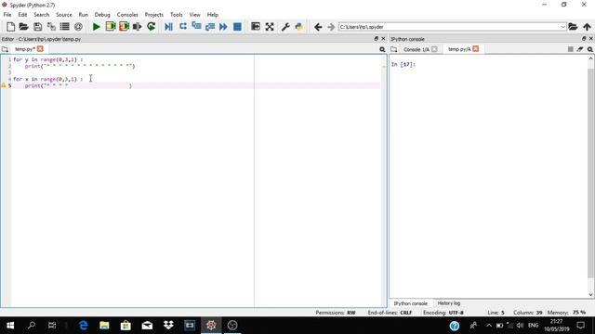Open working directory path dropdown
Viewport: 595px width, 334px height.
(x=562, y=27)
